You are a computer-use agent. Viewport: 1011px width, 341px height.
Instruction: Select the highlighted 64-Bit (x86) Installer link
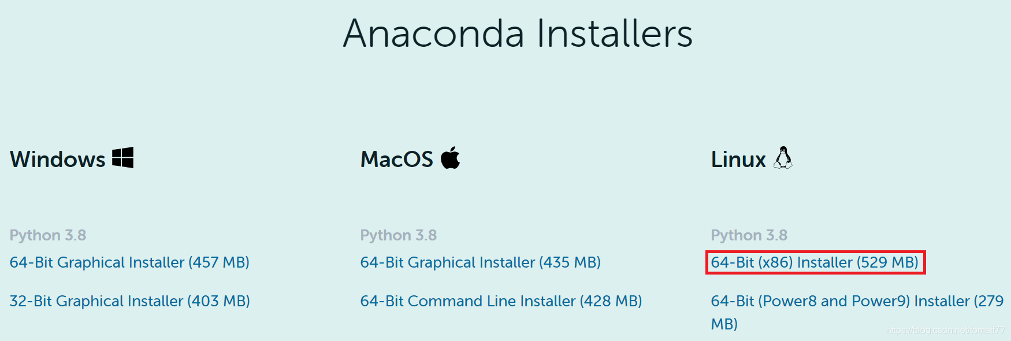pyautogui.click(x=815, y=262)
